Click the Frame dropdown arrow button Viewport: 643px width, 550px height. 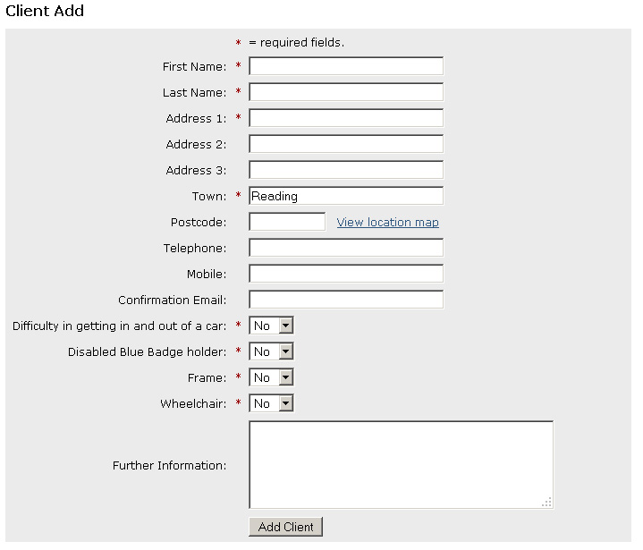286,377
